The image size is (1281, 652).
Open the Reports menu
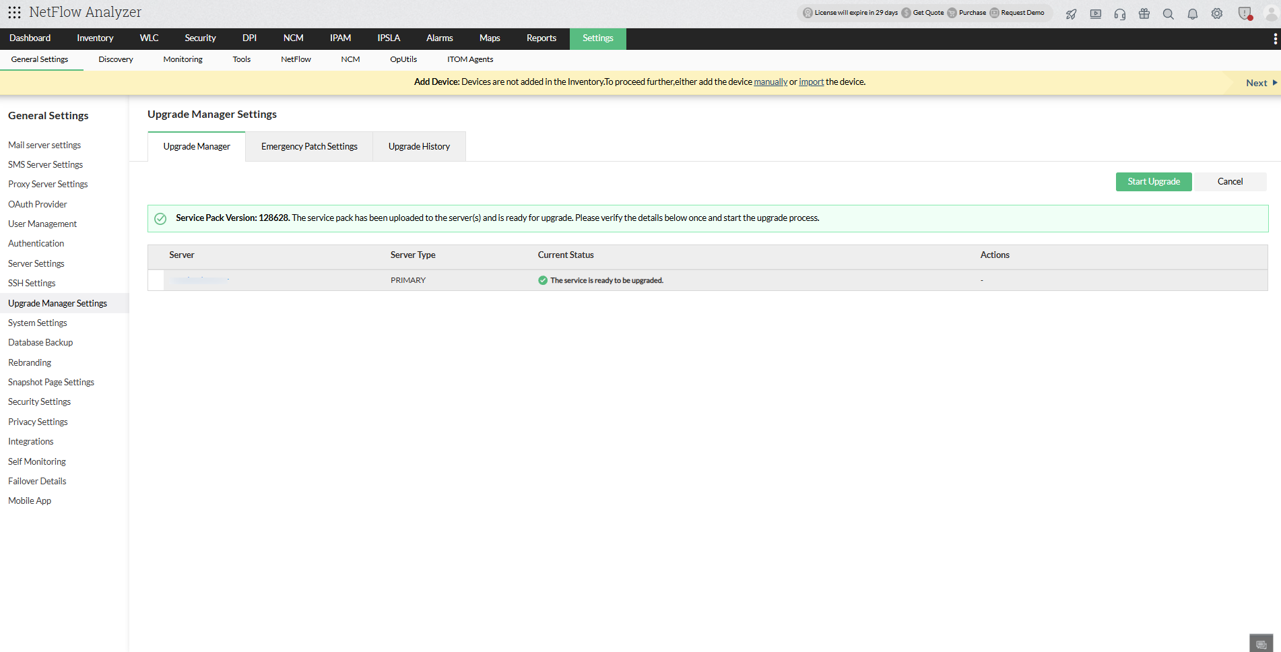pos(541,38)
